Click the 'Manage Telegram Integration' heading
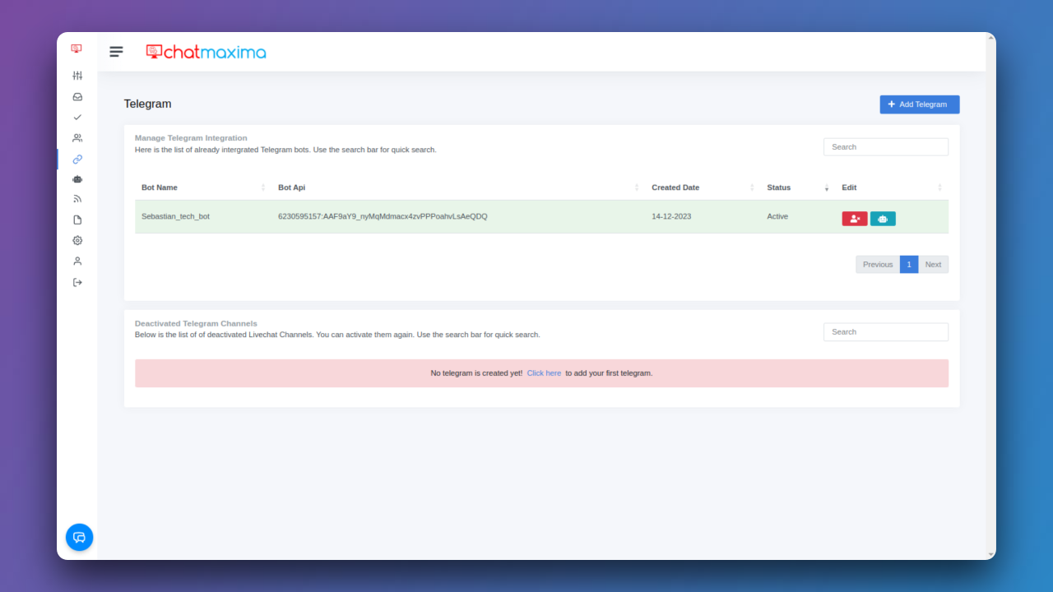 [x=191, y=138]
